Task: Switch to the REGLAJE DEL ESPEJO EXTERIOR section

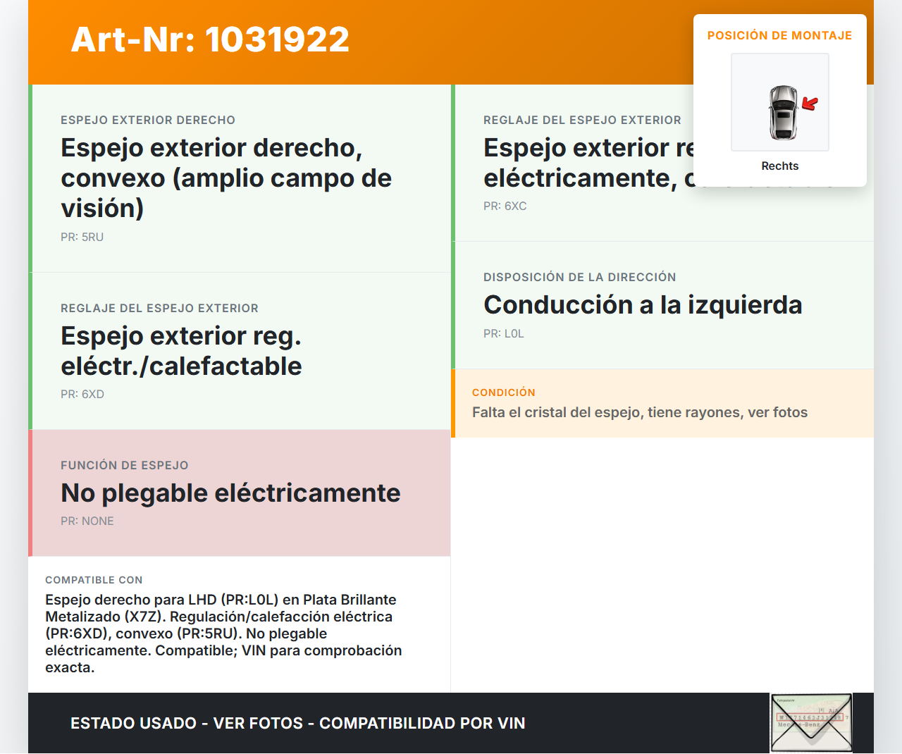Action: pyautogui.click(x=159, y=308)
